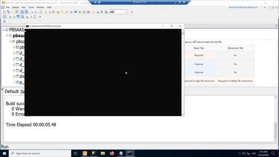Open the dropdown arrow beside account email
Image resolution: width=279 pixels, height=157 pixels.
[x=265, y=7]
